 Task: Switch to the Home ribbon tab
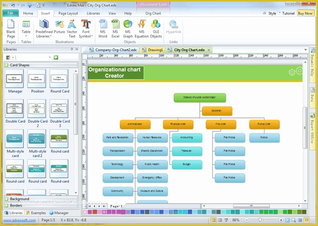[28, 13]
